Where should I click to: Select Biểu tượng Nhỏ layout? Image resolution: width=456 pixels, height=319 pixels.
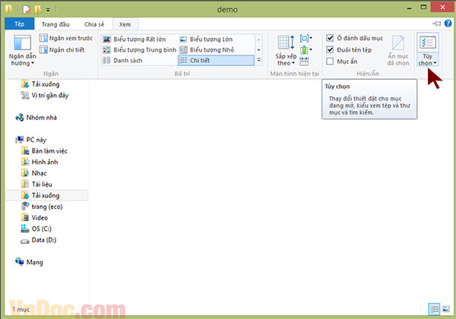(207, 49)
